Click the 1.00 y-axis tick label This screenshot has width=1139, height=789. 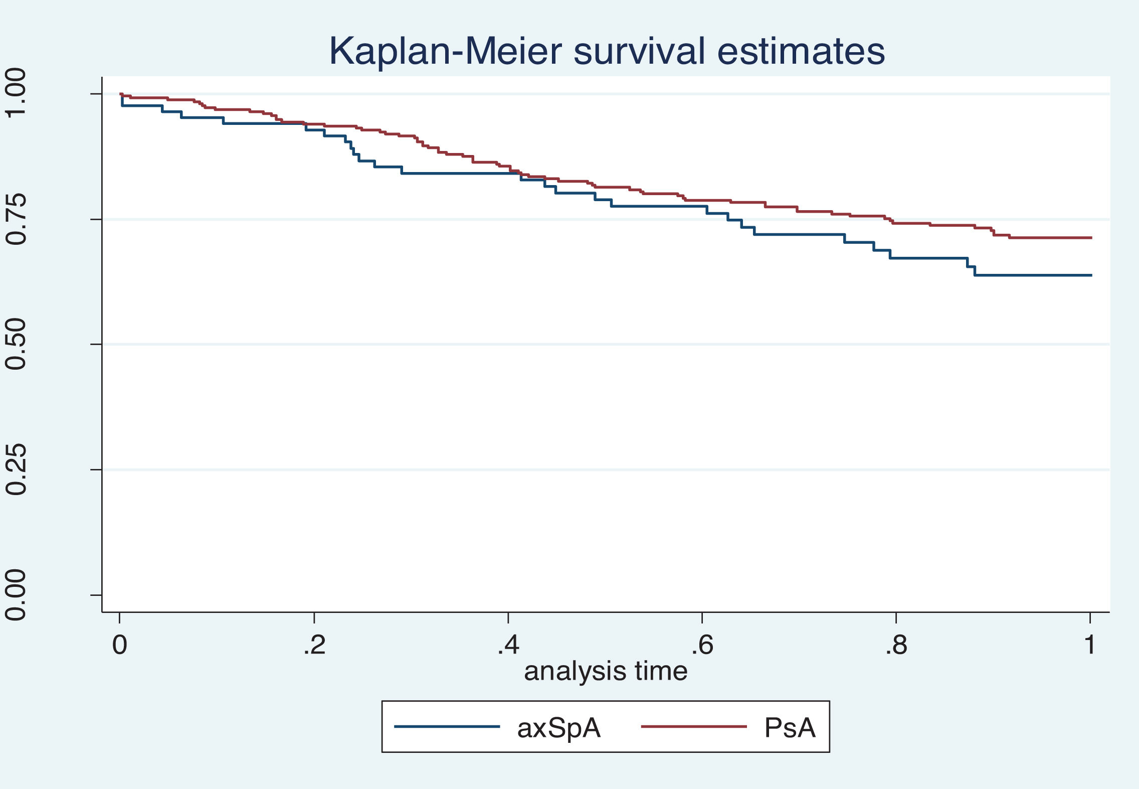(16, 93)
